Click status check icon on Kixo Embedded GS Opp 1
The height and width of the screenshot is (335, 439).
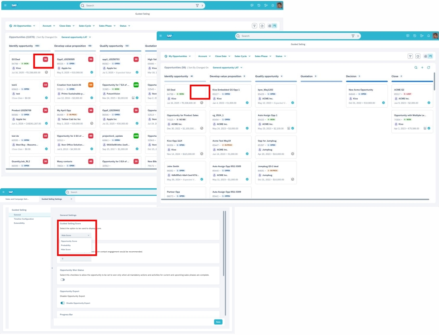tap(247, 103)
